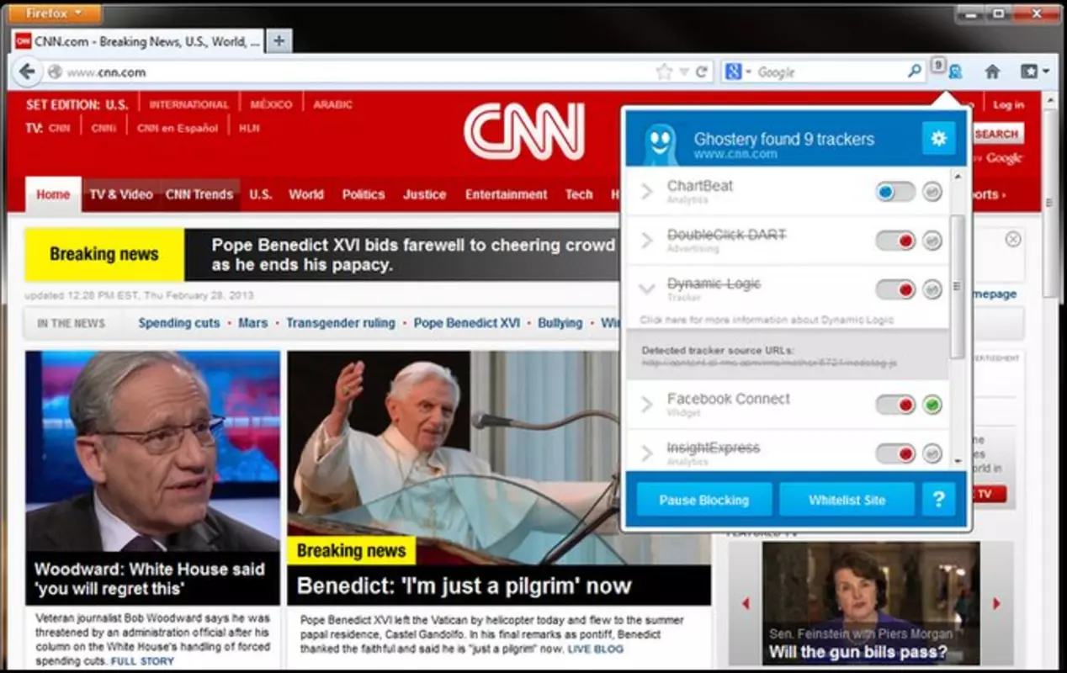The image size is (1067, 673).
Task: Select the CNN.com browser tab
Action: coord(139,41)
